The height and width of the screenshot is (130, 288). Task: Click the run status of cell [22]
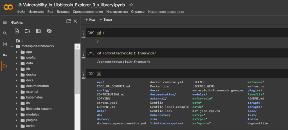coord(84,75)
